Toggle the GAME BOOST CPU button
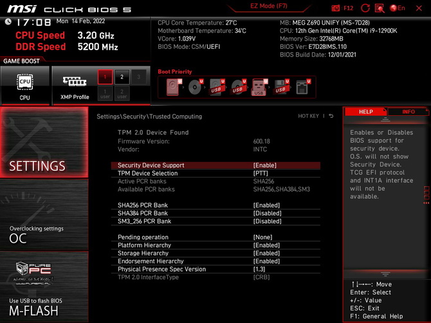The height and width of the screenshot is (323, 431). coord(25,86)
